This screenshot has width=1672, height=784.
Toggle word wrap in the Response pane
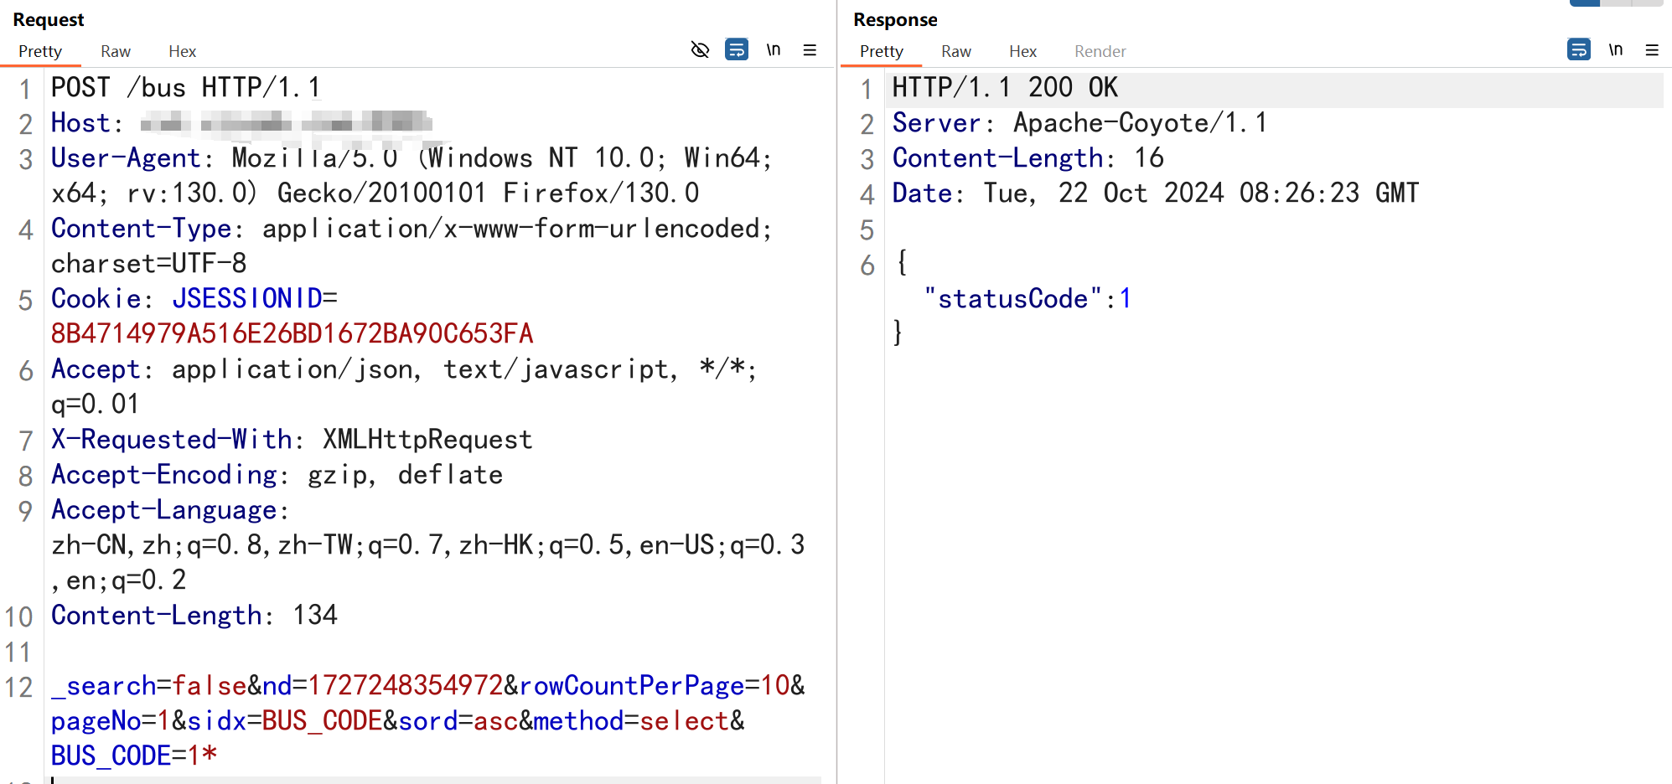(x=1579, y=50)
